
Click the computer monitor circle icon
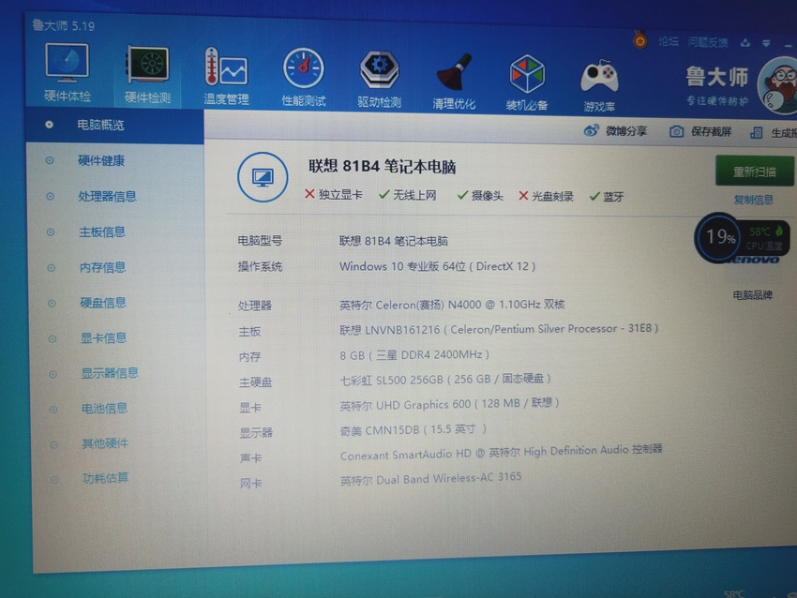pyautogui.click(x=263, y=177)
